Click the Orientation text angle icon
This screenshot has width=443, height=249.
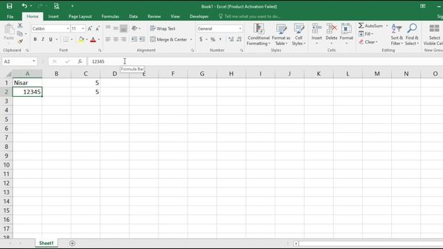(134, 28)
